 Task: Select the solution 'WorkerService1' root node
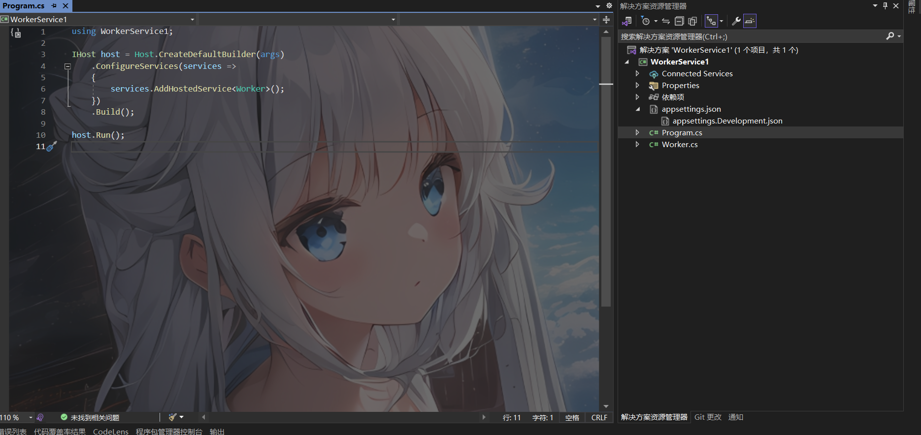[719, 50]
